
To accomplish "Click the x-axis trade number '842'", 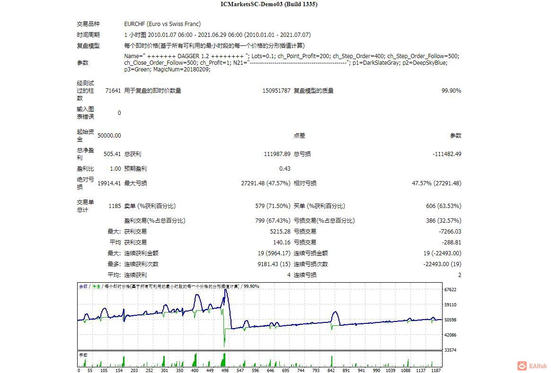I will click(x=331, y=370).
